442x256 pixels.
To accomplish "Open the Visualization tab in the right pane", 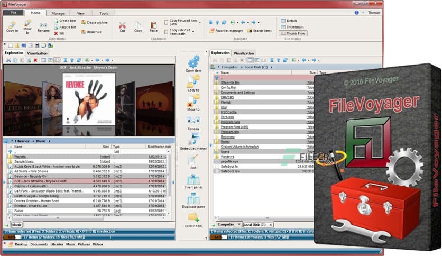I will 244,53.
